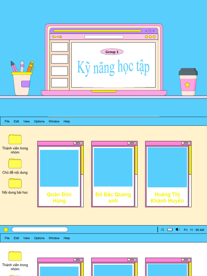Click the photo in Hoàng Thị Khánh Huyền card

coord(167,167)
